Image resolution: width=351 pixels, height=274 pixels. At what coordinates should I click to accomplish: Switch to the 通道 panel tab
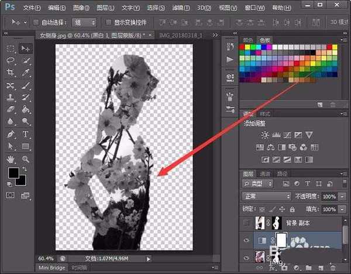[x=265, y=174]
